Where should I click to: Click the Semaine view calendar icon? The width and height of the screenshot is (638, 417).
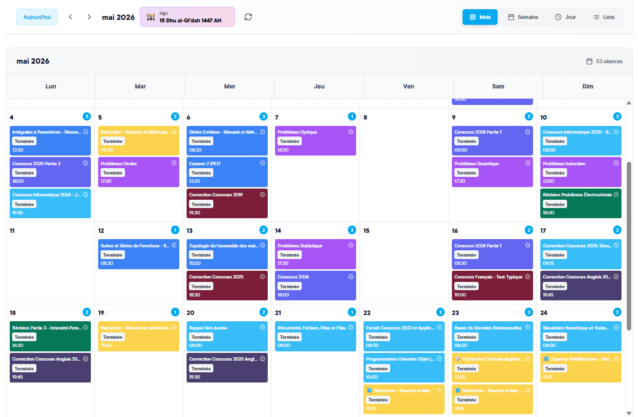click(x=511, y=17)
